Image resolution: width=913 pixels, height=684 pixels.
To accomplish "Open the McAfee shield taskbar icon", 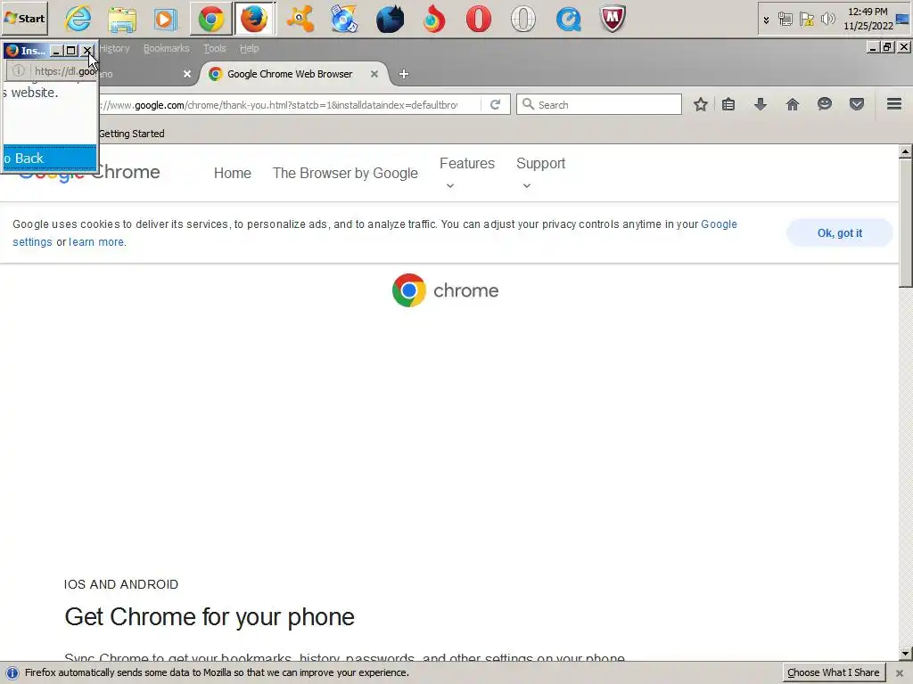I will click(x=613, y=19).
